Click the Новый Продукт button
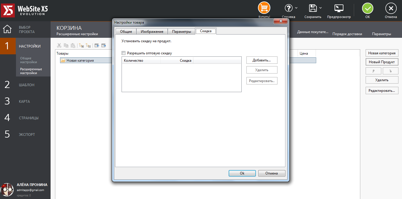The height and width of the screenshot is (199, 402). 382,62
